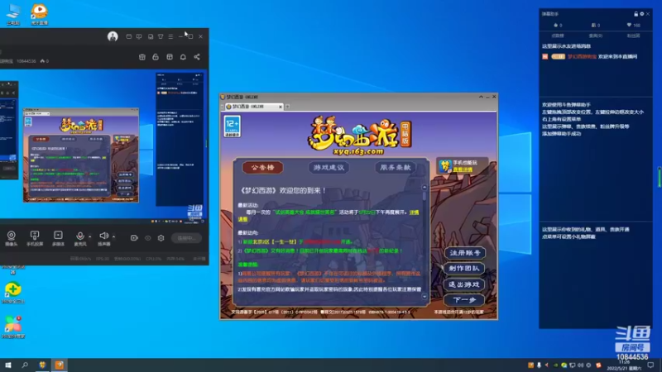Open the 手机也能玩 mobile promo link
This screenshot has height=372, width=662.
coord(463,166)
